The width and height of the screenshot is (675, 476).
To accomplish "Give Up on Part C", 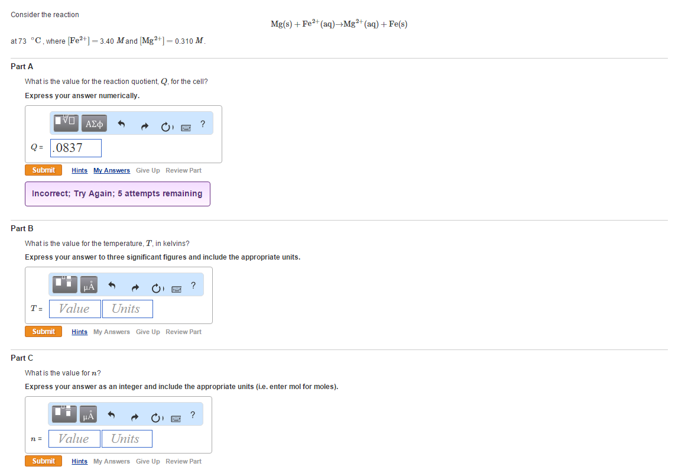I will coord(148,461).
